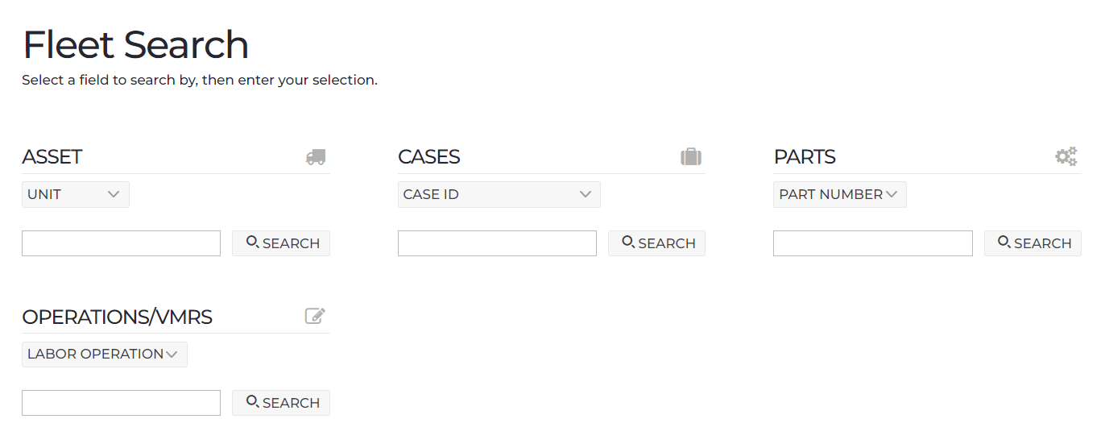Click the OPERATIONS/VMRS section heading
Viewport: 1105px width, 448px height.
118,317
